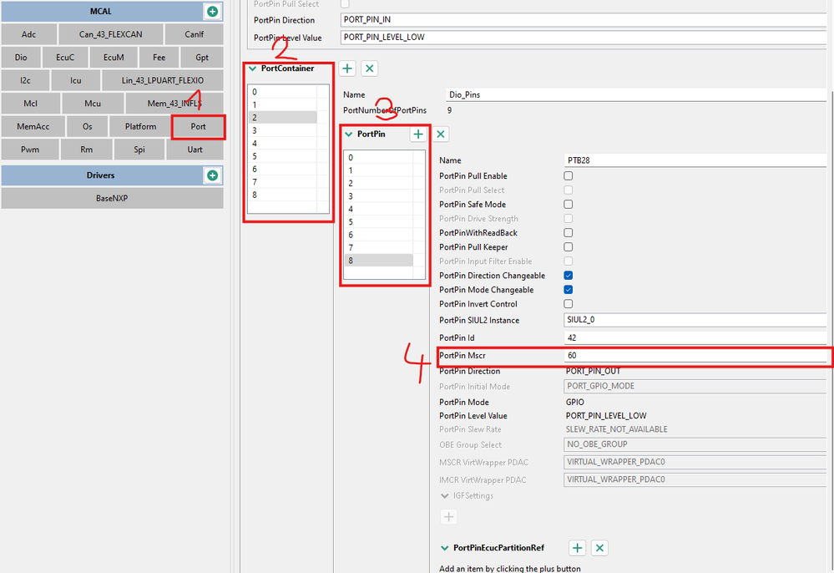Screen dimensions: 834x573
Task: Open the Spi module
Action: pos(139,150)
